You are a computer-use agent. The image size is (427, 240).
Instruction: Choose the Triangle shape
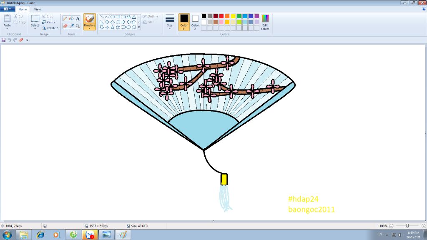pos(134,17)
